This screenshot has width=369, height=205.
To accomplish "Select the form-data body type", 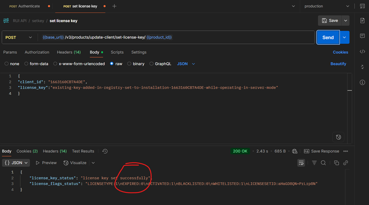I will click(26, 64).
